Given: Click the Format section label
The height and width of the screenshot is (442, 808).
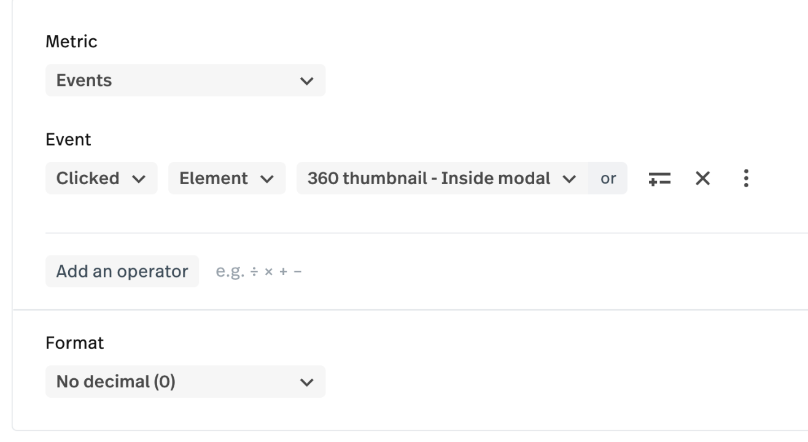Looking at the screenshot, I should (x=75, y=343).
